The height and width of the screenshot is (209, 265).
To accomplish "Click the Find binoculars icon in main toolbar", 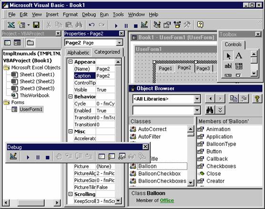I will click(79, 25).
